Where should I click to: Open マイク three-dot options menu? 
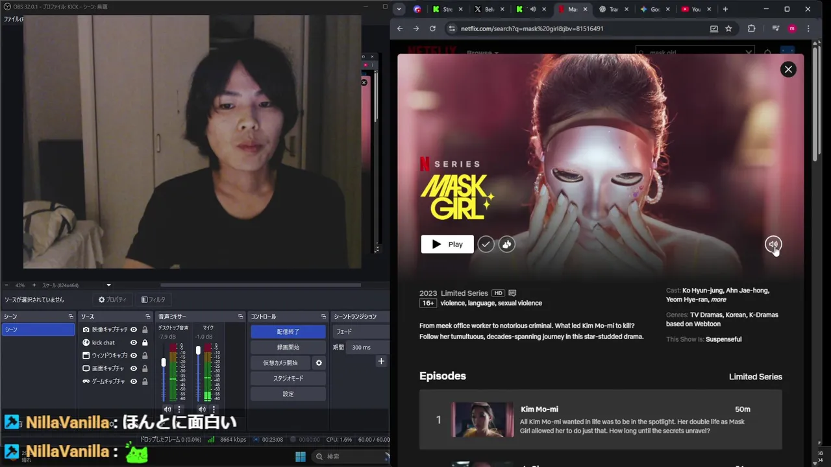coord(214,409)
